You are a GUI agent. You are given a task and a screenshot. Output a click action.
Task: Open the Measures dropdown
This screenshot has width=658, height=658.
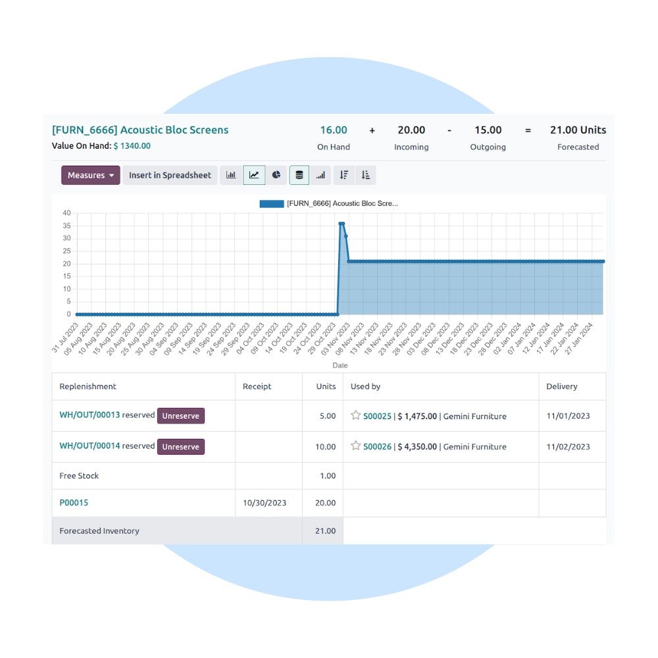coord(90,175)
